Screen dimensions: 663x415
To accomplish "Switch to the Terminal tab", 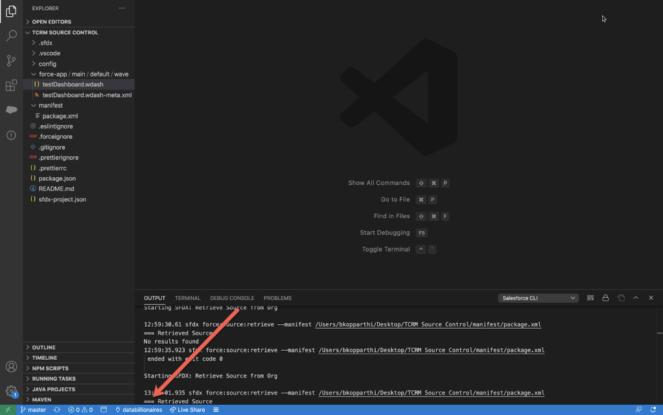I will point(187,298).
